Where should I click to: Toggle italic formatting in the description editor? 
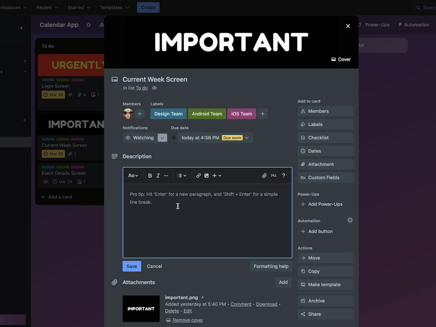tap(158, 176)
